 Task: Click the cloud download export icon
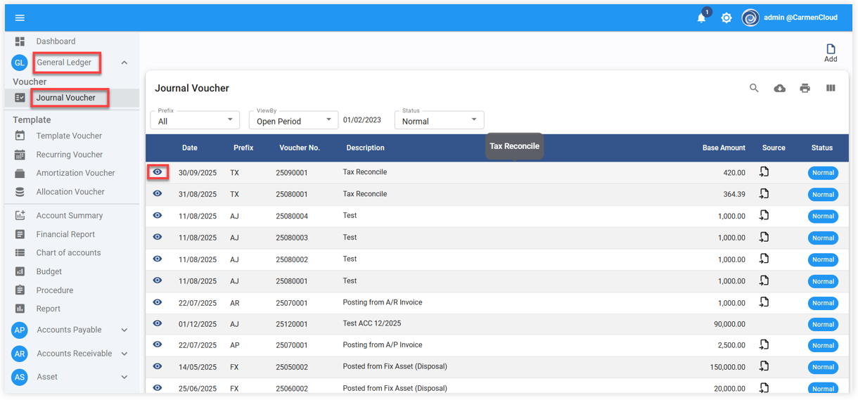(779, 89)
